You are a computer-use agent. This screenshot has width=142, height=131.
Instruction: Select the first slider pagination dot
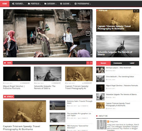click(38, 55)
